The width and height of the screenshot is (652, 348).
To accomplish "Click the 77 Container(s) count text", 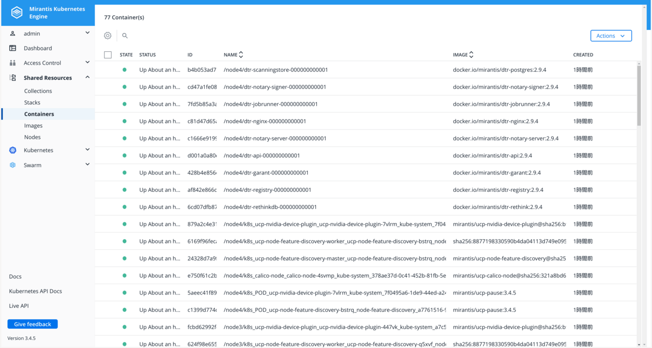I will [124, 17].
